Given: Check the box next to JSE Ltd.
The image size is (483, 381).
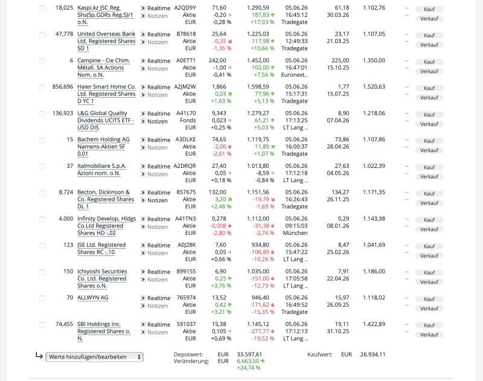Looking at the screenshot, I should 42,246.
